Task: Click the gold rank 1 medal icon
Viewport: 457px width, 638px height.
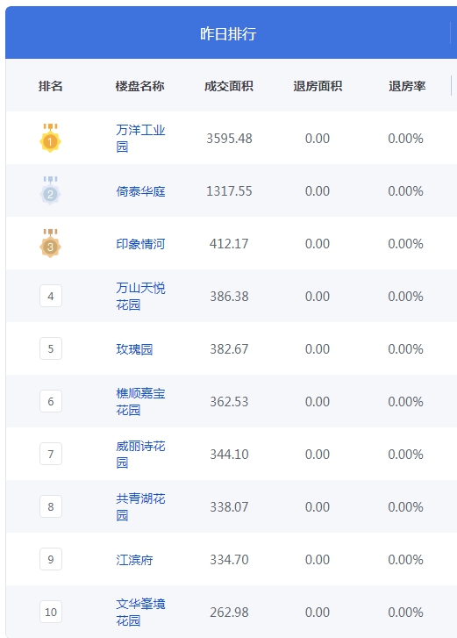Action: 50,138
